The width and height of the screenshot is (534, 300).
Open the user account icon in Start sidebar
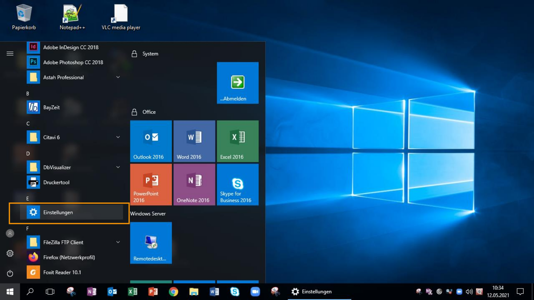[x=10, y=233]
